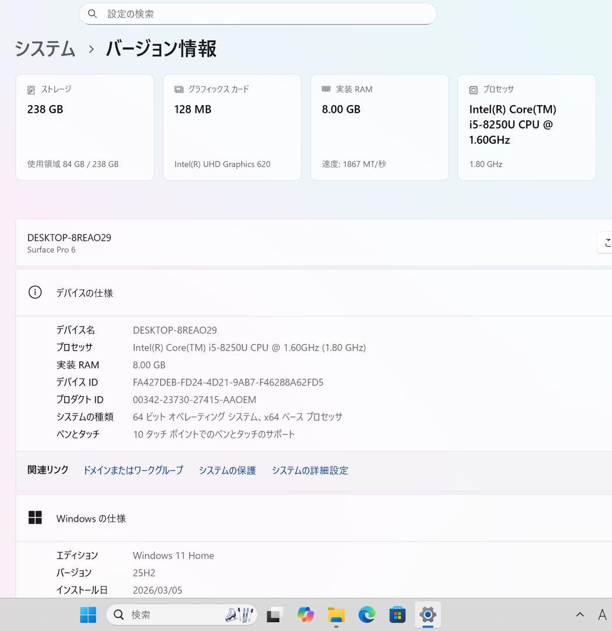Click the 64 ビット system type value
Image resolution: width=612 pixels, height=631 pixels.
coord(238,417)
